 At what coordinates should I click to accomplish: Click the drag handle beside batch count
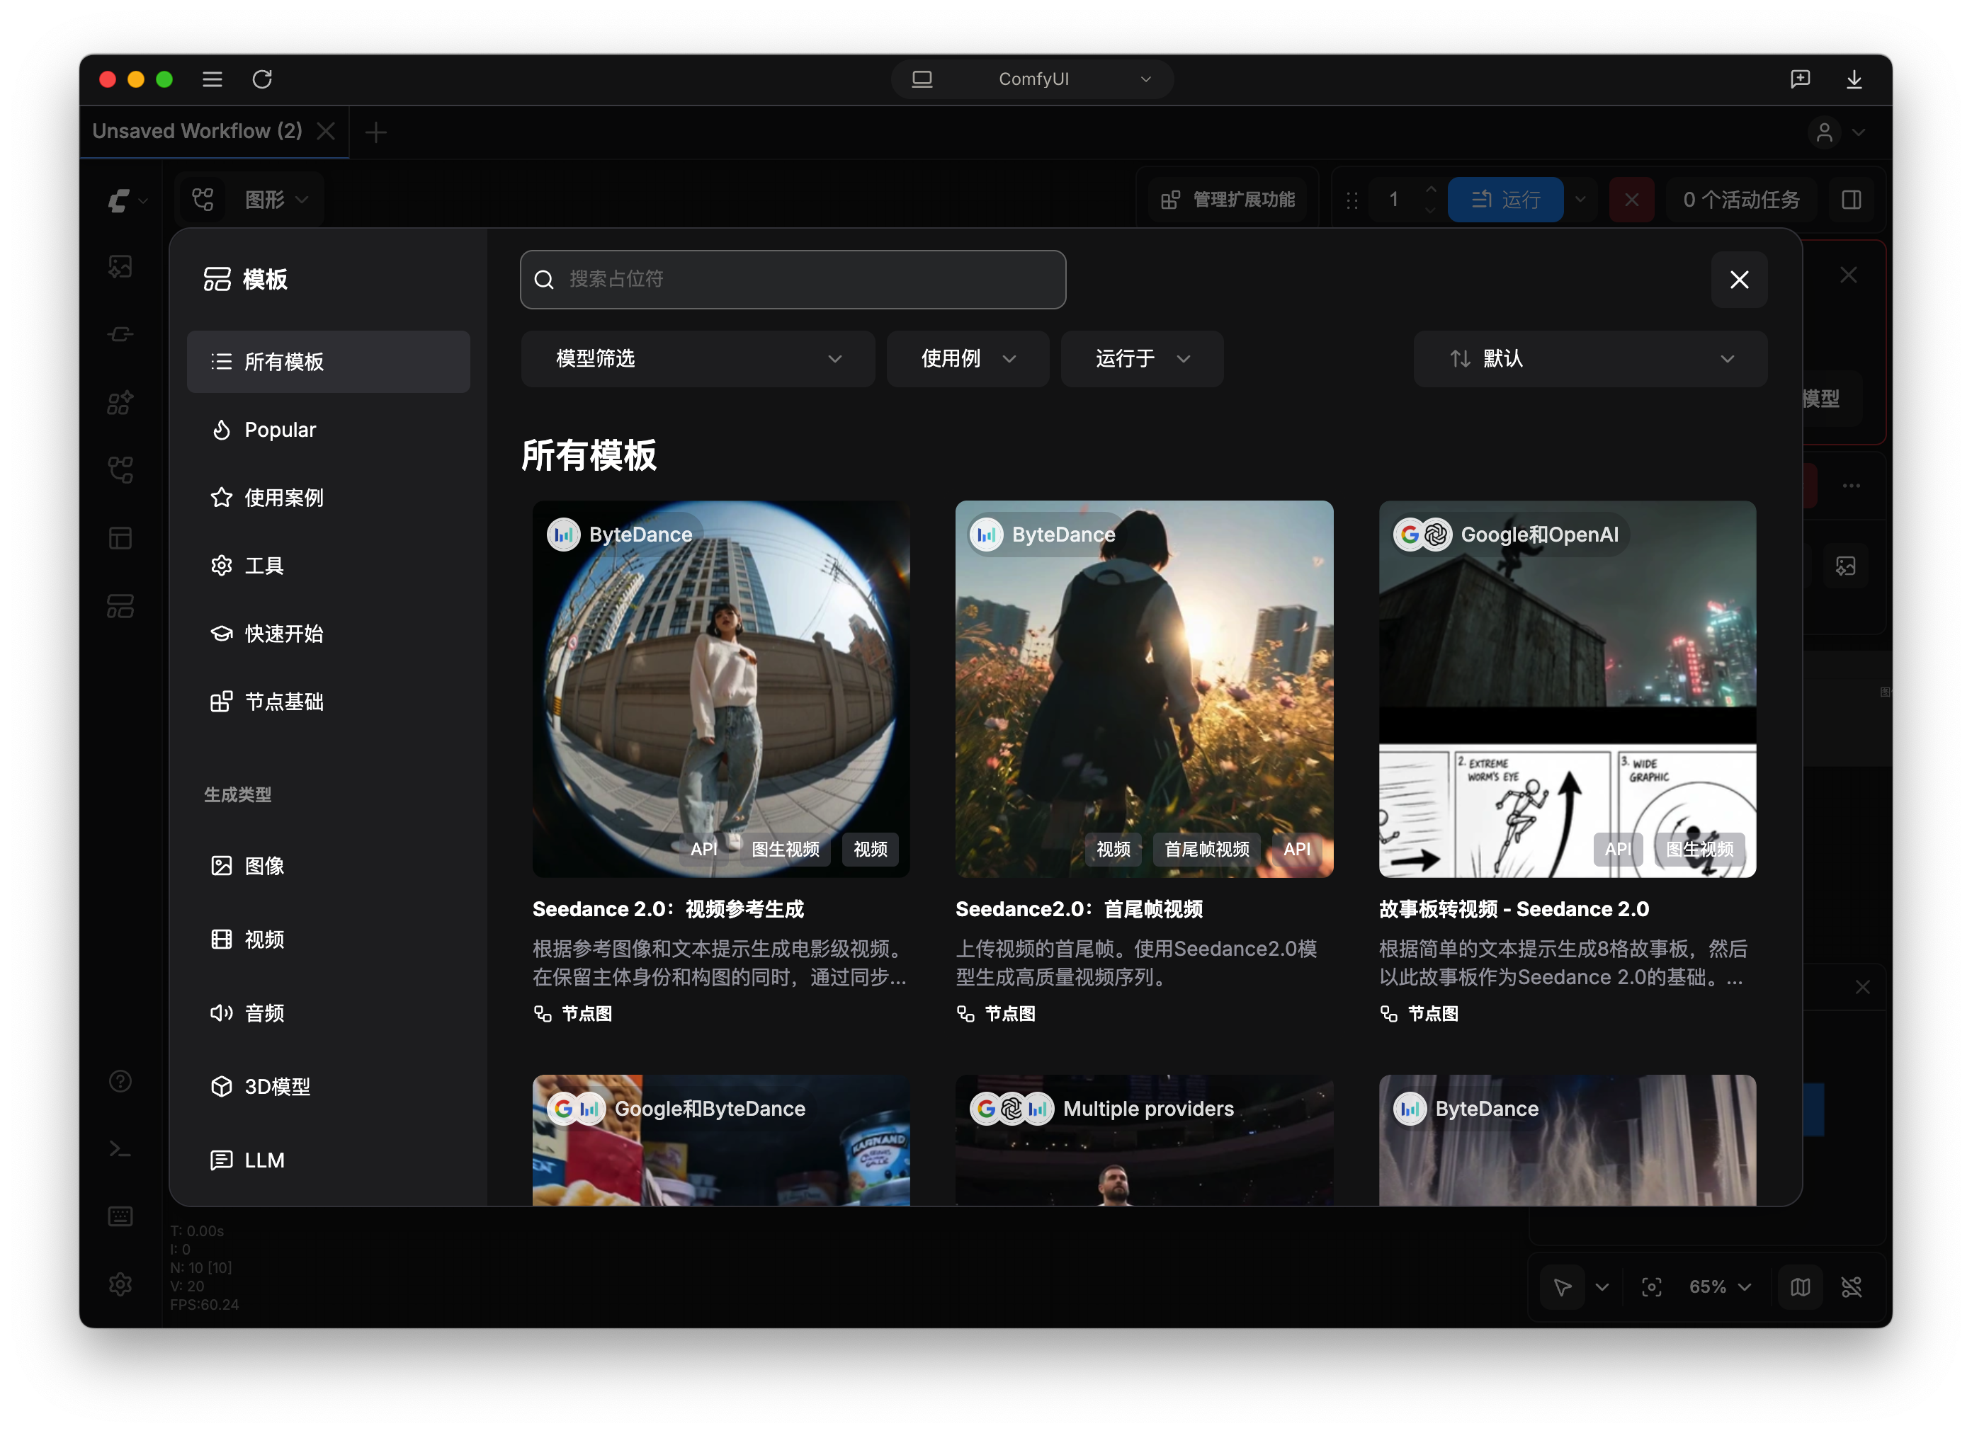(x=1351, y=201)
